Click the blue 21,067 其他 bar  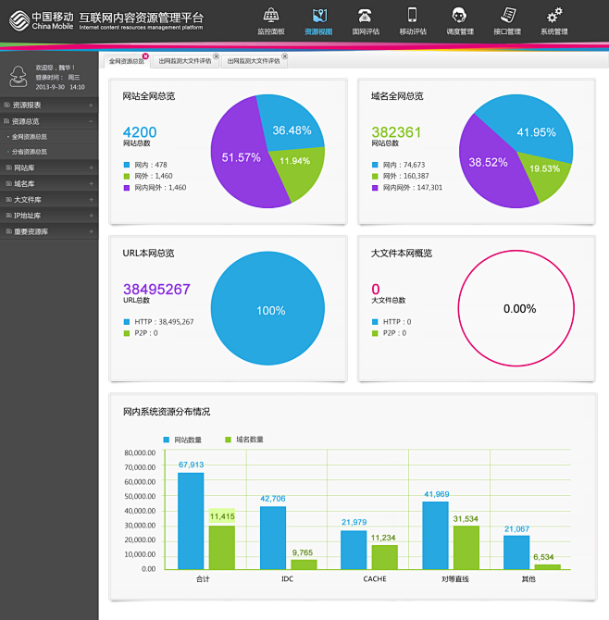[516, 552]
